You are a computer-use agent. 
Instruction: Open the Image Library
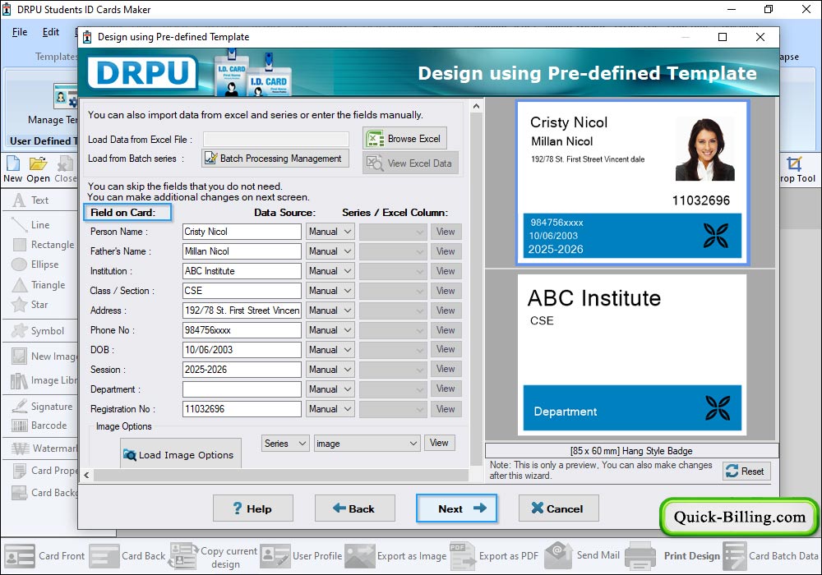(44, 380)
